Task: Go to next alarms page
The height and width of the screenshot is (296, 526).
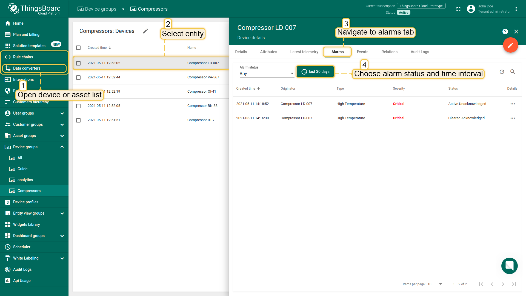Action: pyautogui.click(x=503, y=284)
